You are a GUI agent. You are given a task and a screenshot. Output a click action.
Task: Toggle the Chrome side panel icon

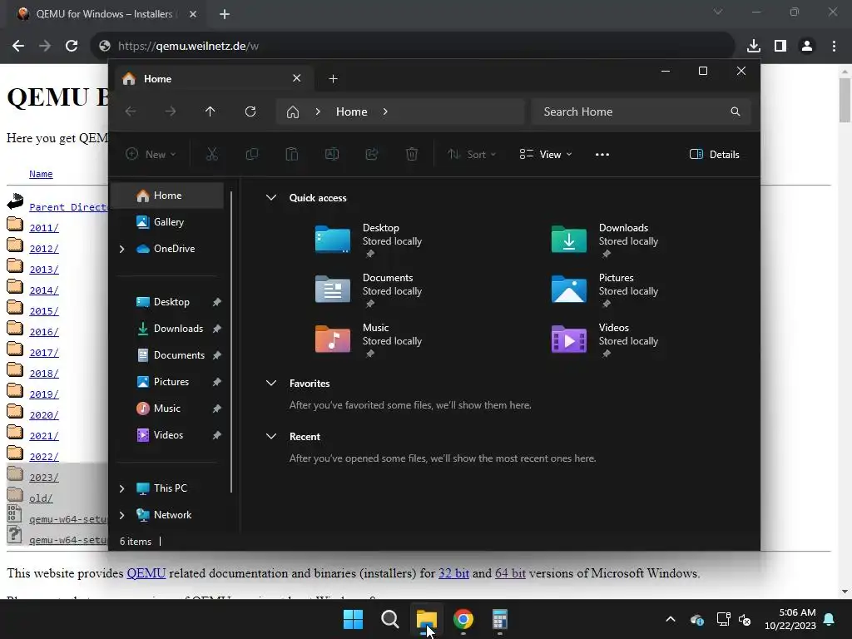(780, 46)
